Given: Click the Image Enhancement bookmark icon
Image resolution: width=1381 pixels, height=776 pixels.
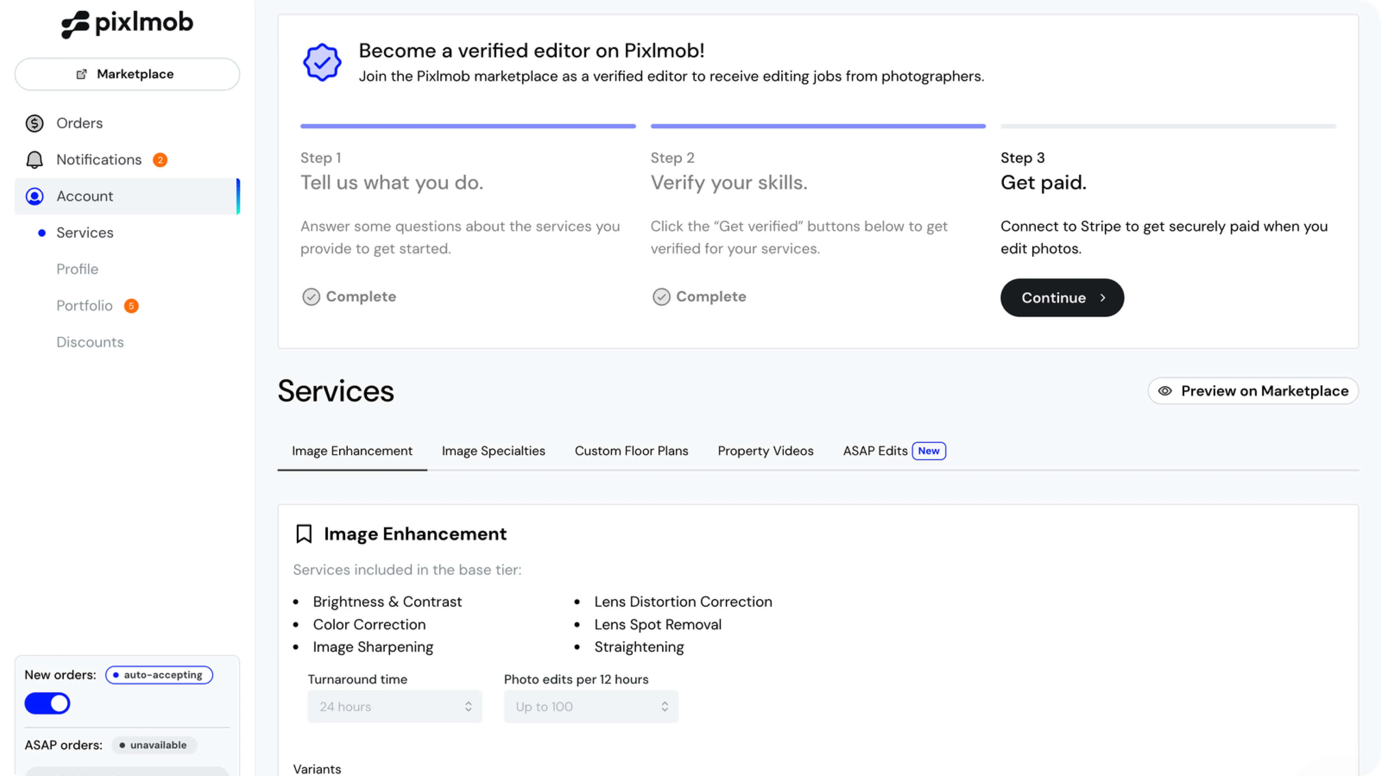Looking at the screenshot, I should pyautogui.click(x=304, y=534).
